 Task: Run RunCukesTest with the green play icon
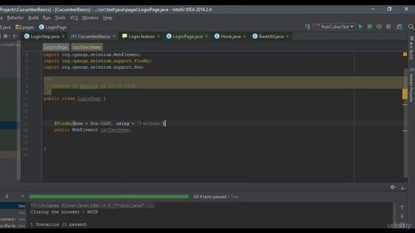point(361,27)
